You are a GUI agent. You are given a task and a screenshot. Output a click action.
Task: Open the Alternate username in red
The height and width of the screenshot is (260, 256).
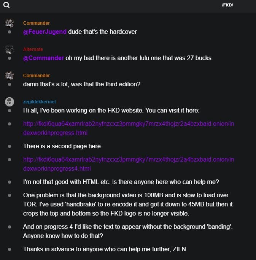pos(33,49)
